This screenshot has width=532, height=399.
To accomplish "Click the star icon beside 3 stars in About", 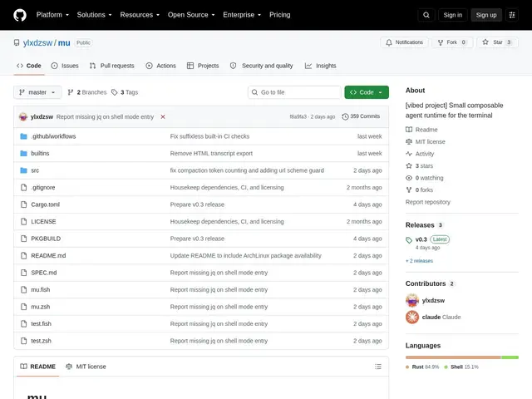I will [409, 166].
